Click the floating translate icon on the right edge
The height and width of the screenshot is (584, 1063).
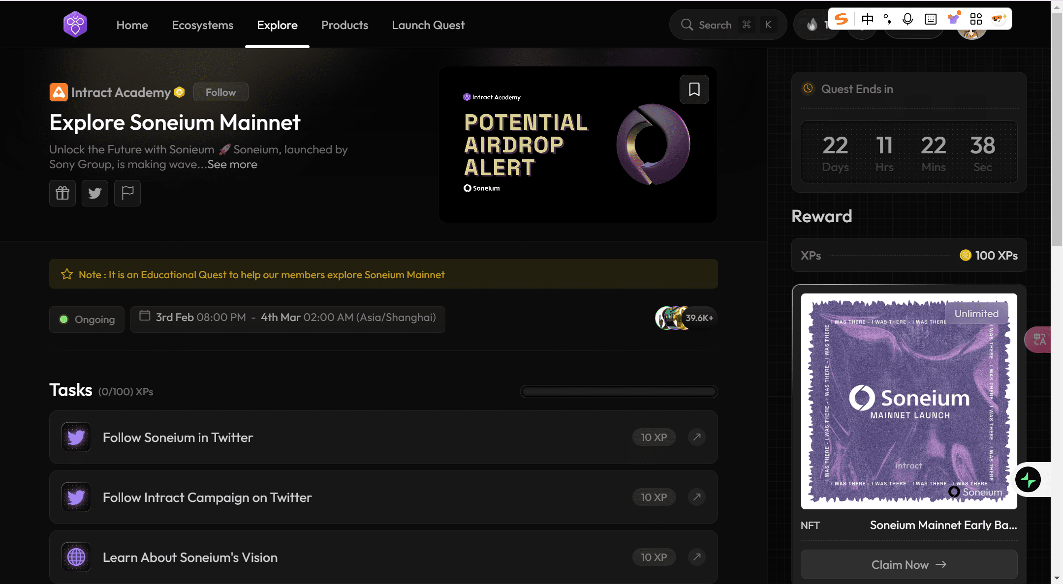1039,339
